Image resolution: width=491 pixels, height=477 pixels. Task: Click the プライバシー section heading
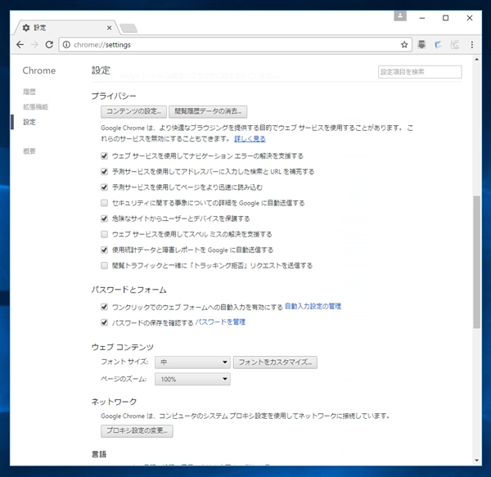pos(114,96)
